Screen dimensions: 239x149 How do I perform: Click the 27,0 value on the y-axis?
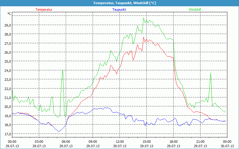point(7,43)
